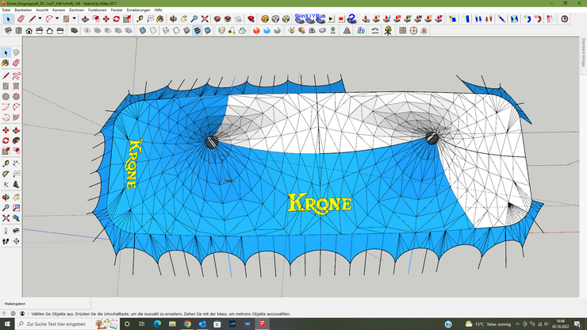Select the Zoom Window tool in left toolbar

pos(16,208)
